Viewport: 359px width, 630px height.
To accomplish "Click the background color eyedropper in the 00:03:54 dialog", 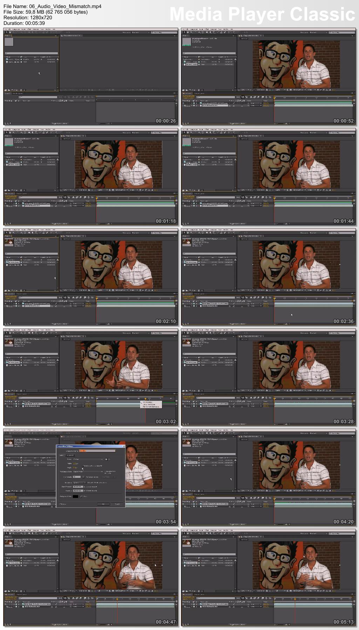I will click(x=81, y=497).
